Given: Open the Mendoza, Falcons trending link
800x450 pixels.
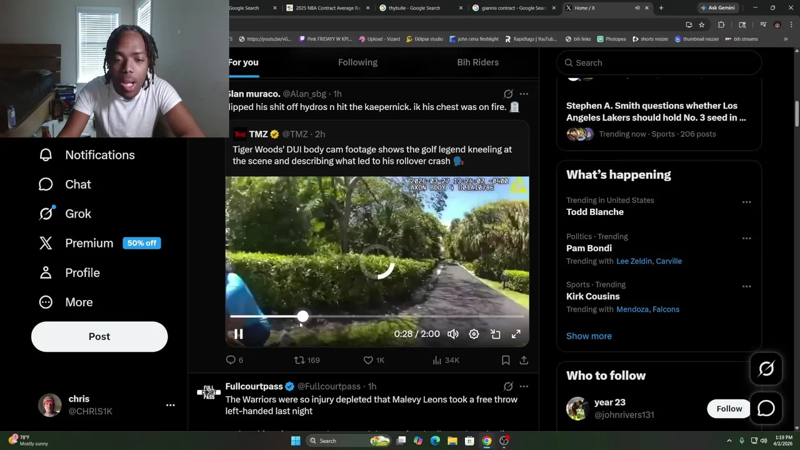Looking at the screenshot, I should 647,309.
